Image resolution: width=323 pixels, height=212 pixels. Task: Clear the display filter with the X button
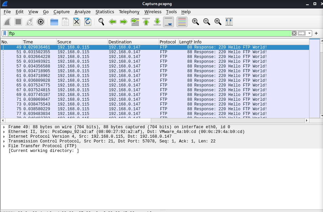[x=294, y=33]
